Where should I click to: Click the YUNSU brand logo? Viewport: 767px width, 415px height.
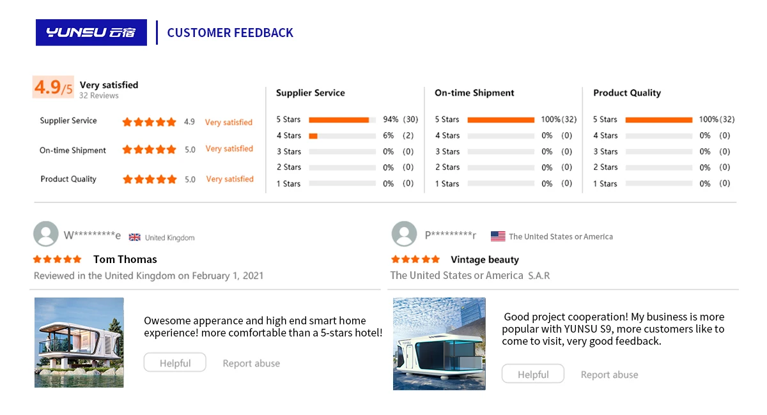91,33
